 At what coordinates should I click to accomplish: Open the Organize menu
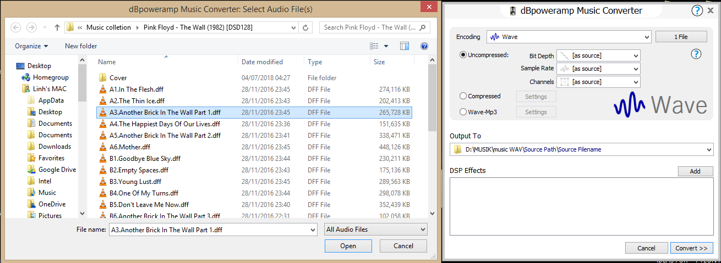pyautogui.click(x=31, y=46)
